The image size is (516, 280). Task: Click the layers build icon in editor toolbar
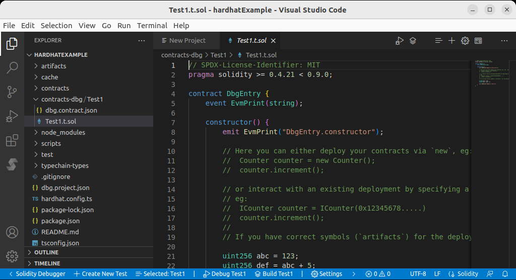click(413, 41)
